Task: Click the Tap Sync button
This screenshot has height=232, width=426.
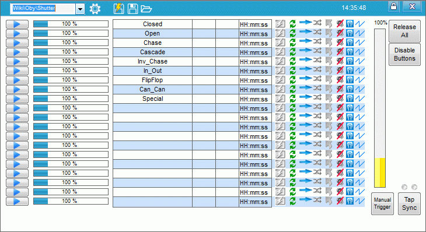Action: pyautogui.click(x=409, y=203)
